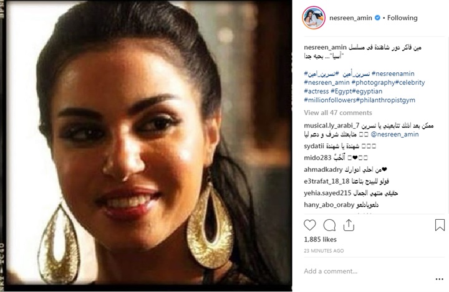
Task: Visit commenter ahmadkadry profile
Action: pos(323,169)
